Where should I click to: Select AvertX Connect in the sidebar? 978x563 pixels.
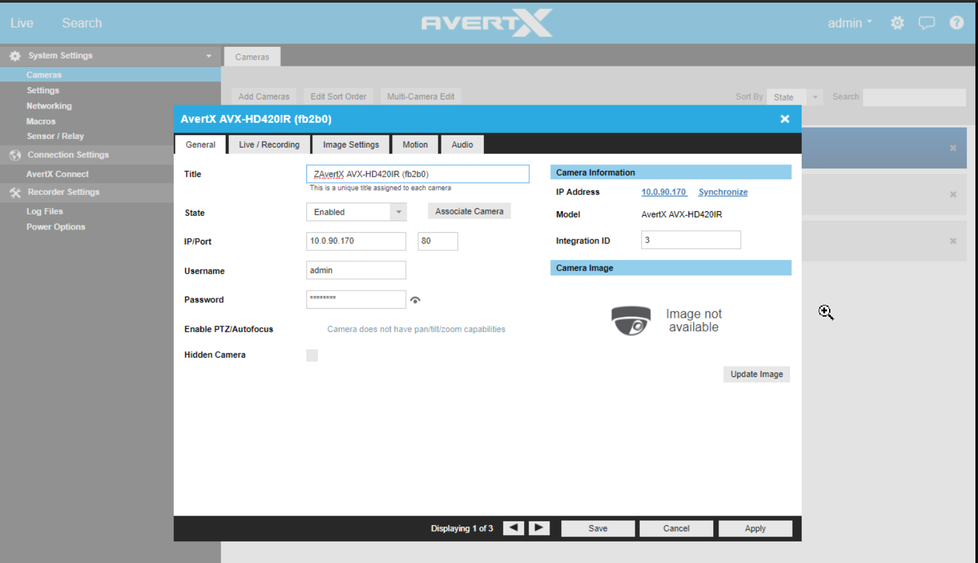pos(57,174)
